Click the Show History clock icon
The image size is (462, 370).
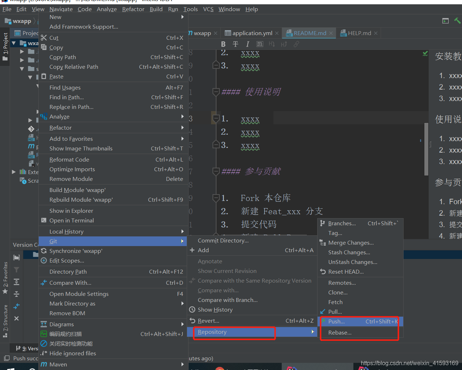click(x=192, y=309)
